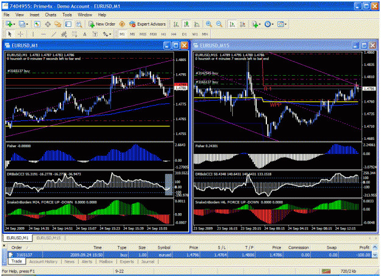The image size is (381, 276).
Task: Switch to W1 timeframe button
Action: point(195,34)
